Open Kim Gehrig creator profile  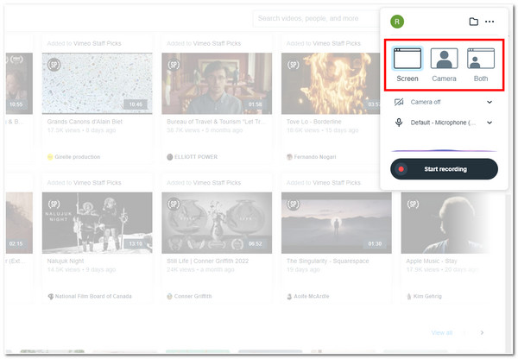click(x=424, y=296)
